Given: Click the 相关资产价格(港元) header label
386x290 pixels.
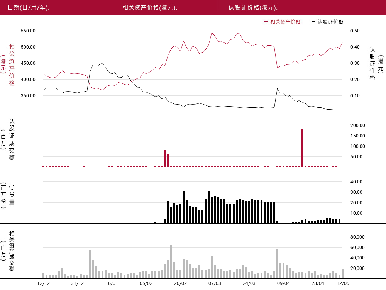Looking at the screenshot, I should coord(150,7).
